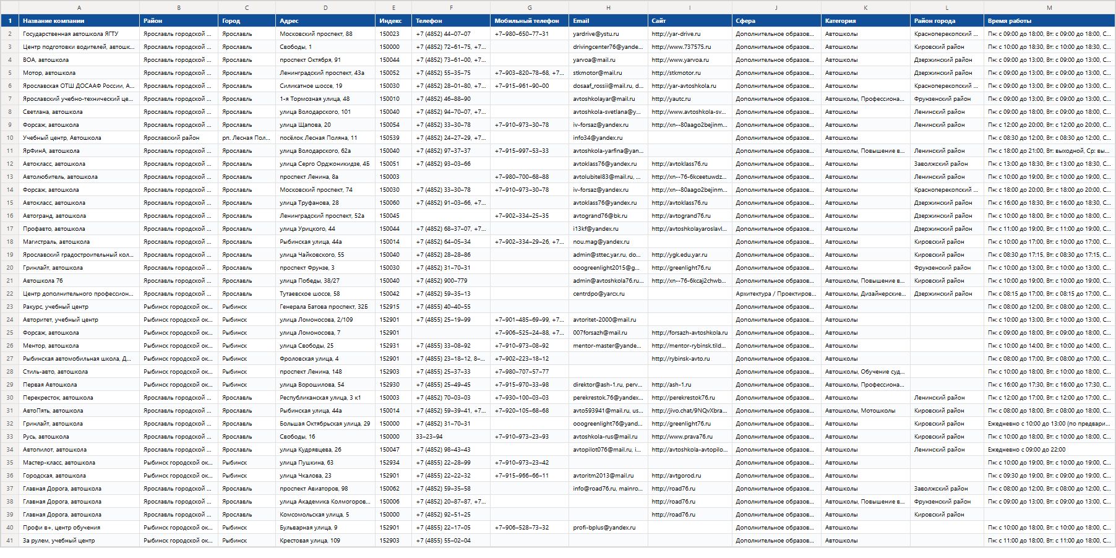Select mobile cell '+7–906–528–73–32'
The height and width of the screenshot is (558, 1116).
(x=530, y=528)
